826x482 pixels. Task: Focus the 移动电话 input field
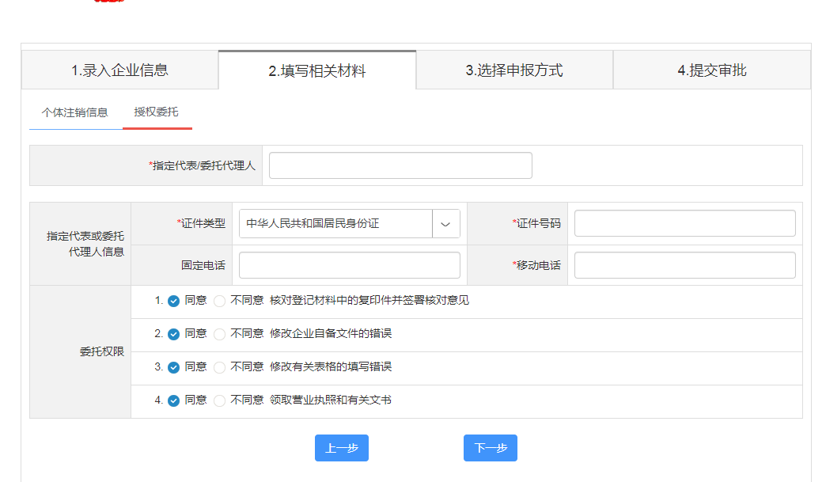point(684,265)
